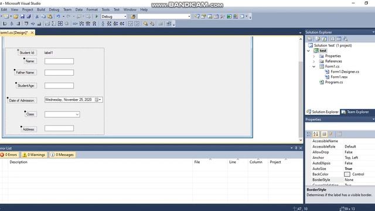Open the Project menu
The width and height of the screenshot is (375, 211).
[x=28, y=9]
